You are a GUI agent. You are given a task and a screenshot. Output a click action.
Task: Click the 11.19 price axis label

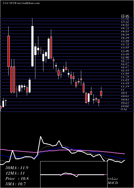click(125, 86)
